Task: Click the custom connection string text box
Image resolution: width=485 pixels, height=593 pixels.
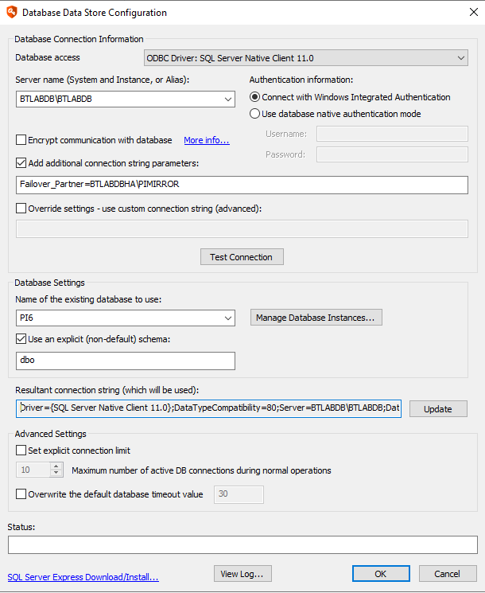Action: (x=242, y=228)
